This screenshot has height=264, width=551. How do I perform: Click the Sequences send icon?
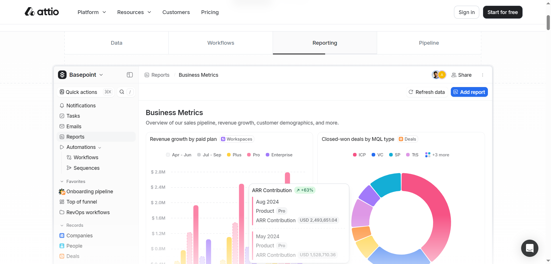click(x=69, y=168)
